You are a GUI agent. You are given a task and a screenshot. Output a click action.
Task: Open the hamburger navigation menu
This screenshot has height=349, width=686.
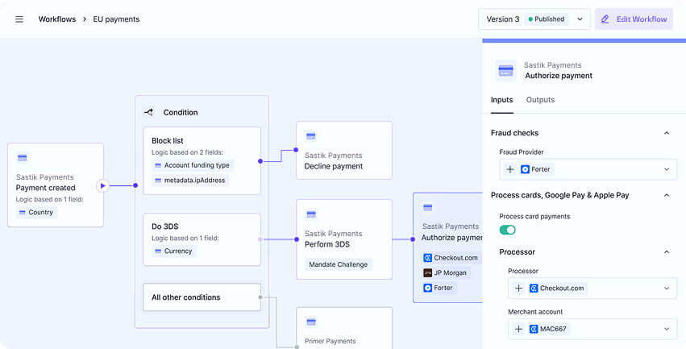tap(19, 19)
